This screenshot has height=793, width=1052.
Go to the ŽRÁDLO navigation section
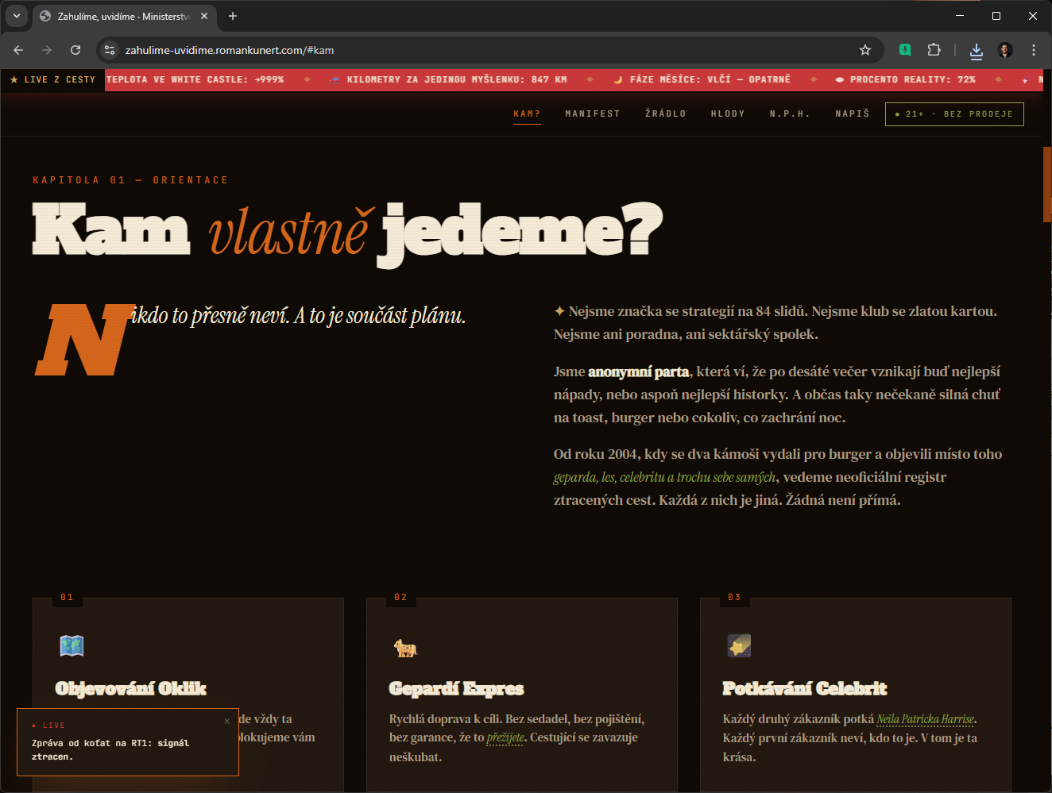pyautogui.click(x=665, y=114)
